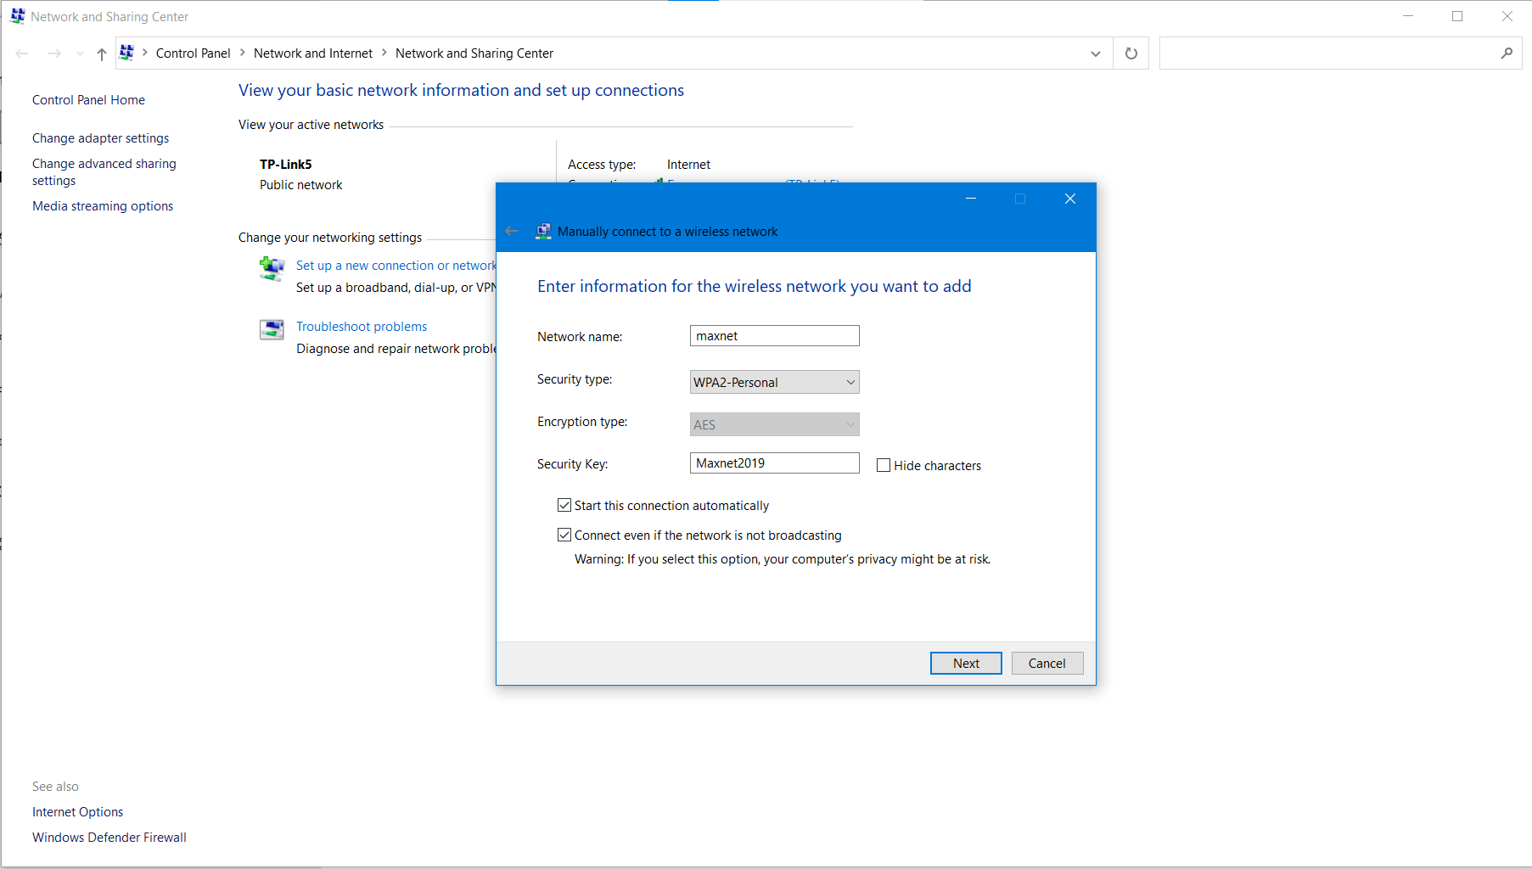Click the forward navigation arrow
Image resolution: width=1532 pixels, height=869 pixels.
click(54, 53)
